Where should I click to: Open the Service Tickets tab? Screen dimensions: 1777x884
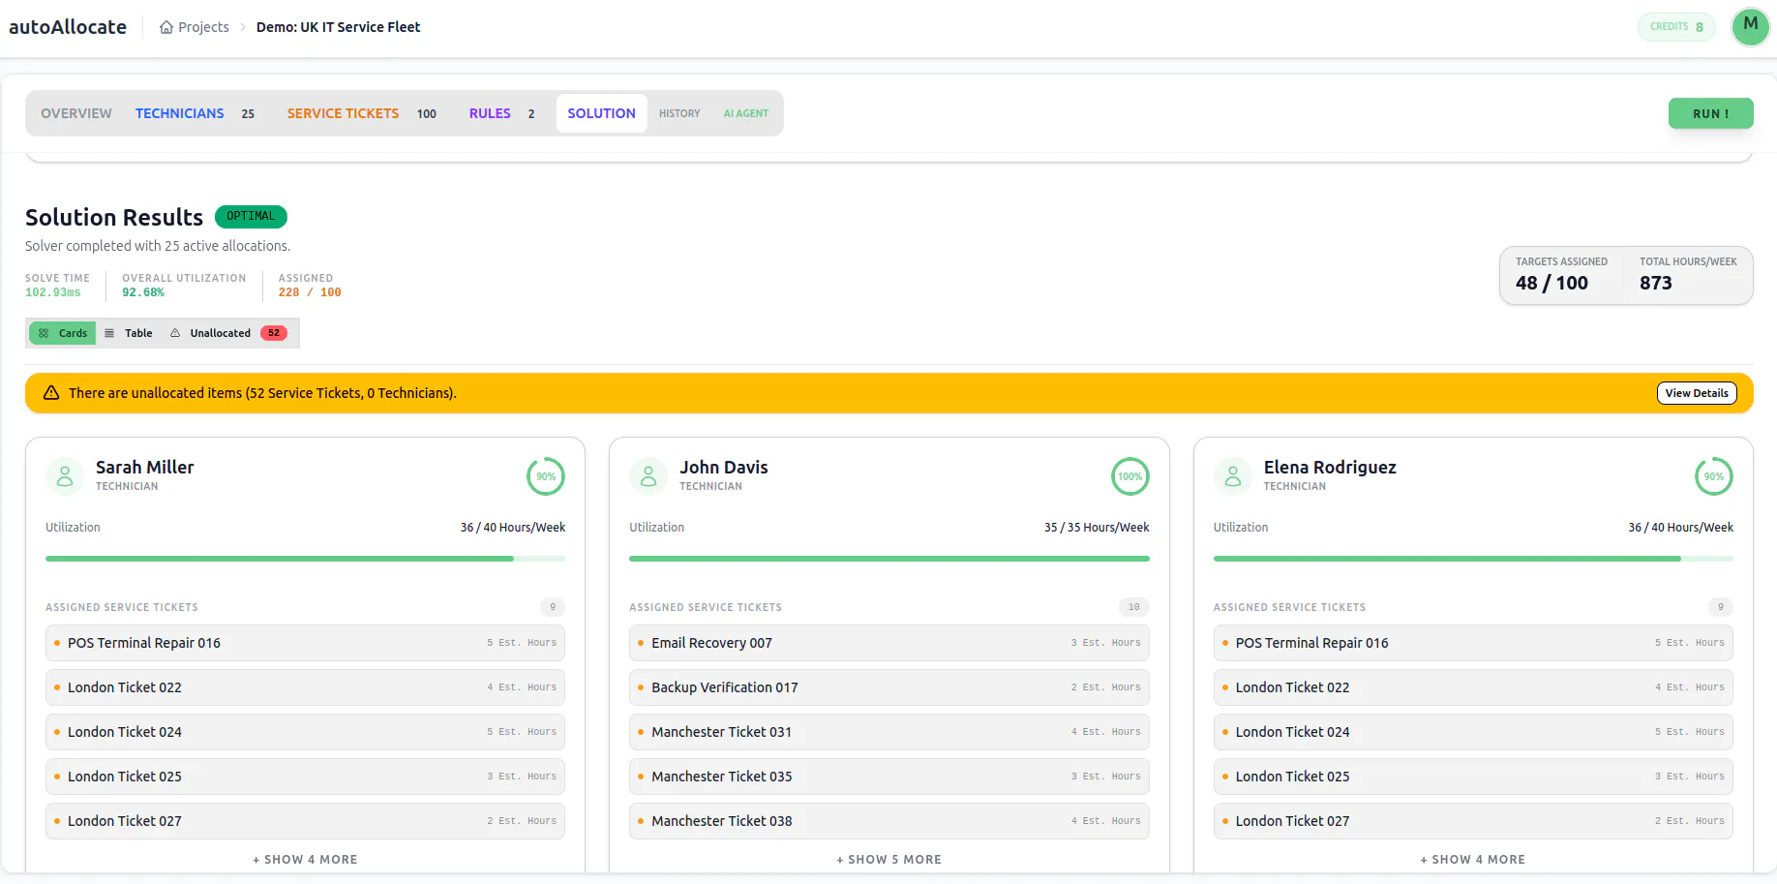(361, 113)
